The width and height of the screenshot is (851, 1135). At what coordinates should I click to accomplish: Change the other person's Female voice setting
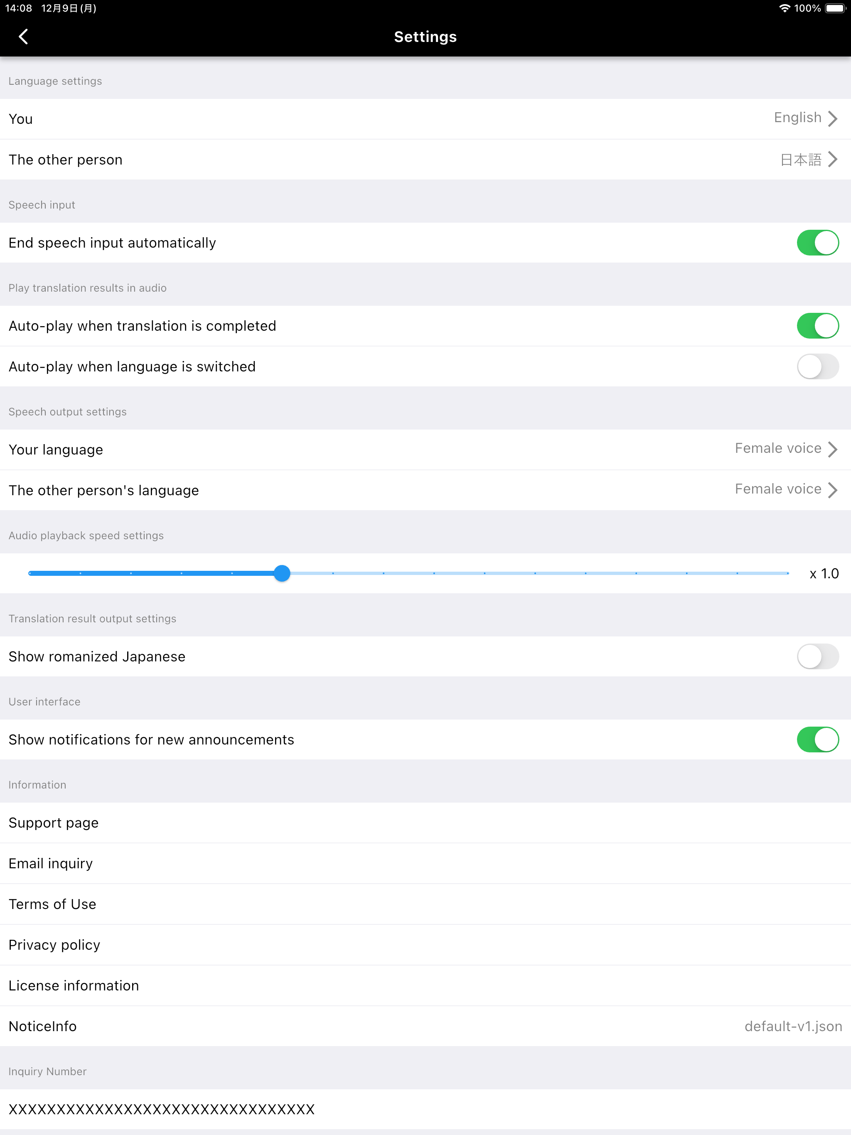click(425, 490)
